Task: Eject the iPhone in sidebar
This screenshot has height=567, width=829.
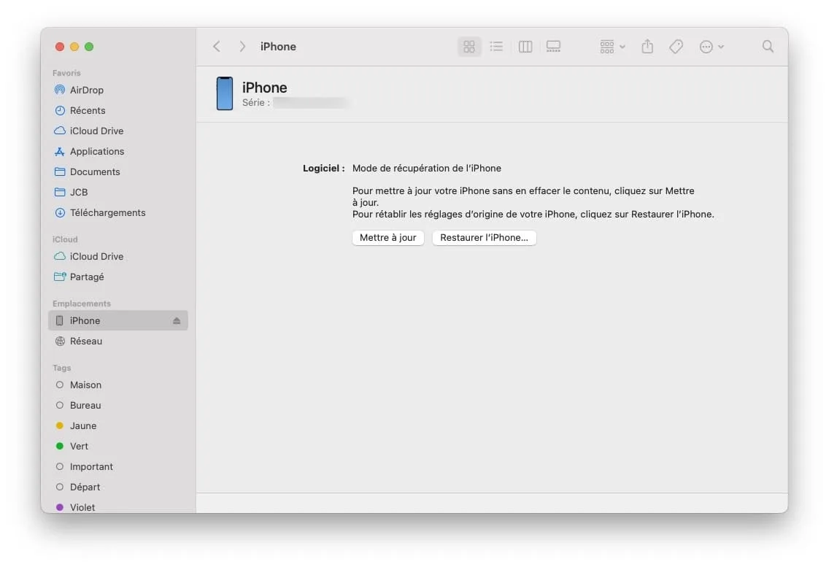Action: click(x=177, y=320)
